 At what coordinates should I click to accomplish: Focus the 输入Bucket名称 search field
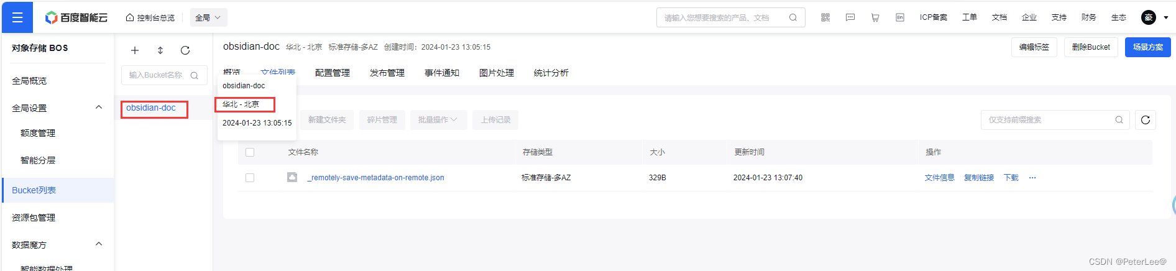pyautogui.click(x=164, y=75)
